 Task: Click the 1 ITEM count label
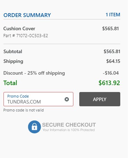tap(113, 15)
